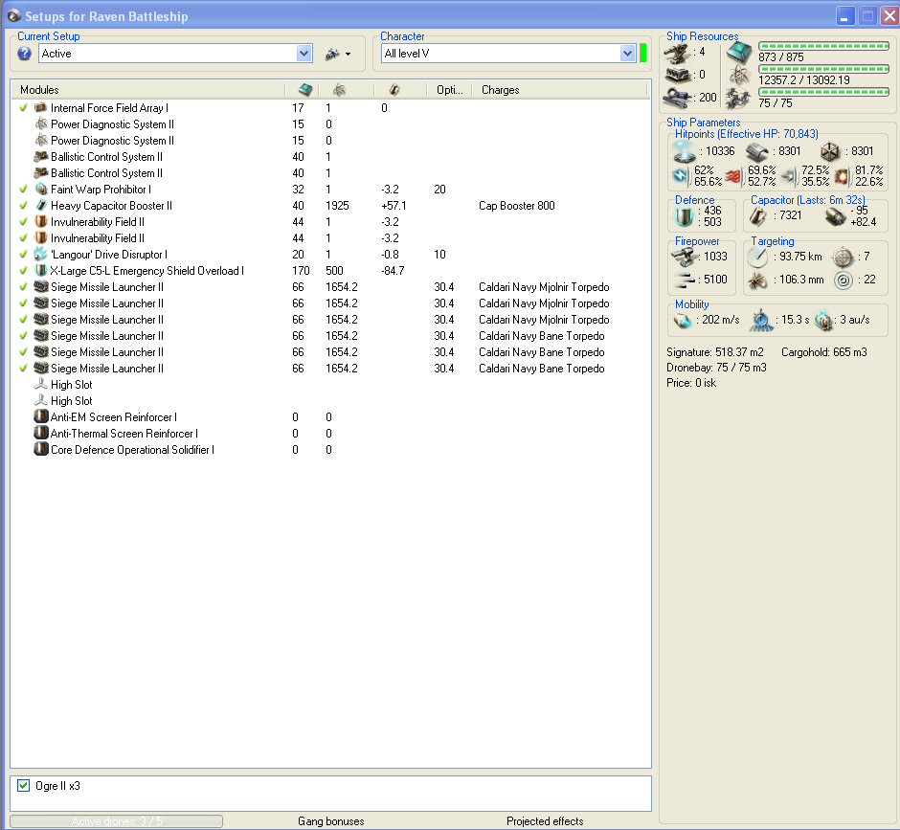Switch to the Projected effects tab
The width and height of the screenshot is (900, 830).
[545, 821]
